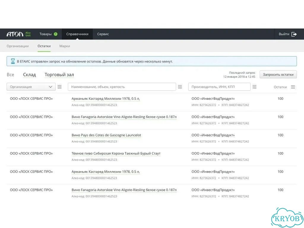Open Тёмное пиво Сибирская Корона product link

116,153
